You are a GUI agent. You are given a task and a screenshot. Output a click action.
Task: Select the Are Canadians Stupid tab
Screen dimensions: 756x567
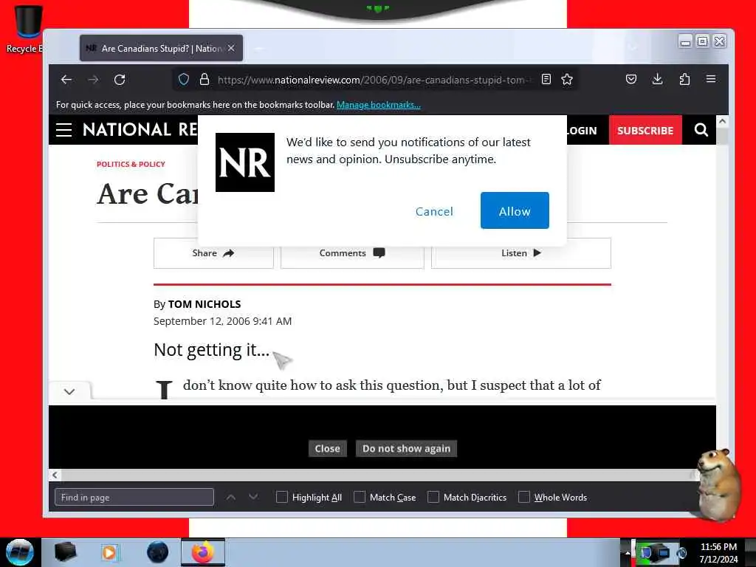pyautogui.click(x=161, y=48)
